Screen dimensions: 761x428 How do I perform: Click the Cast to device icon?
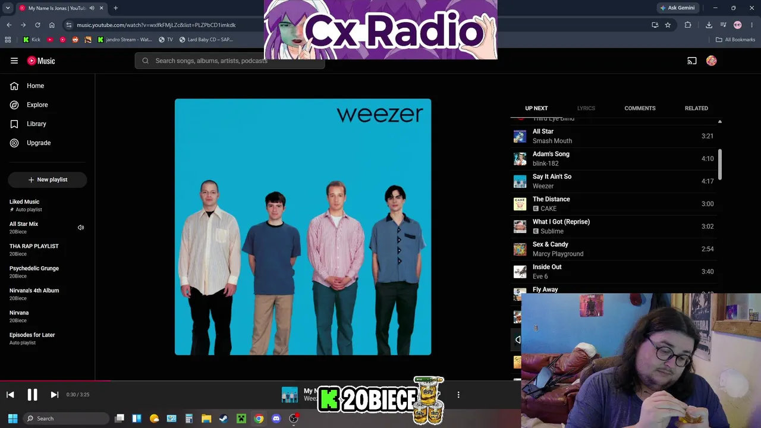pos(692,61)
